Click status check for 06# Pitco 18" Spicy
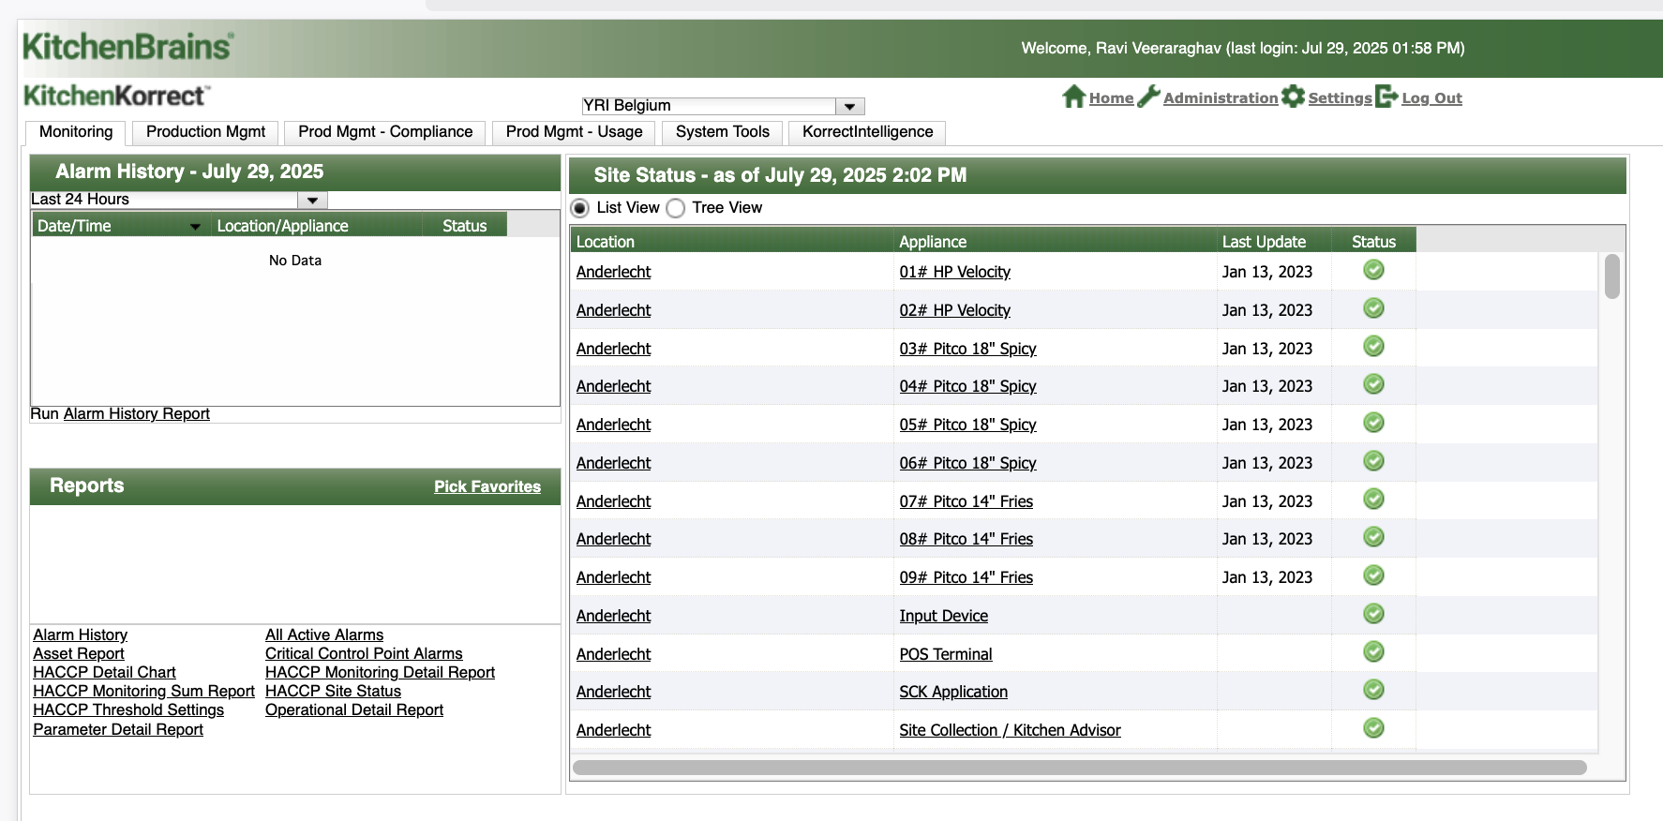 pos(1373,461)
